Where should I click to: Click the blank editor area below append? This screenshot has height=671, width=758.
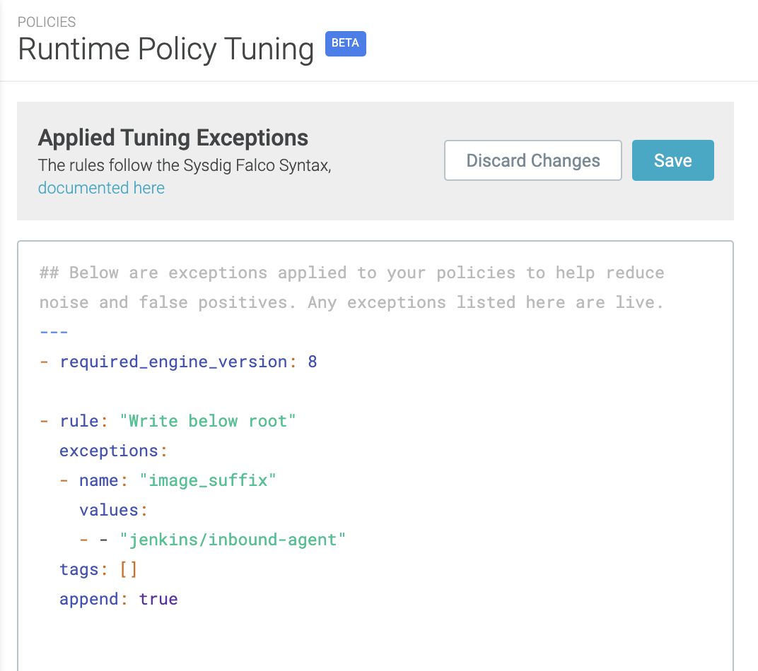pyautogui.click(x=375, y=643)
